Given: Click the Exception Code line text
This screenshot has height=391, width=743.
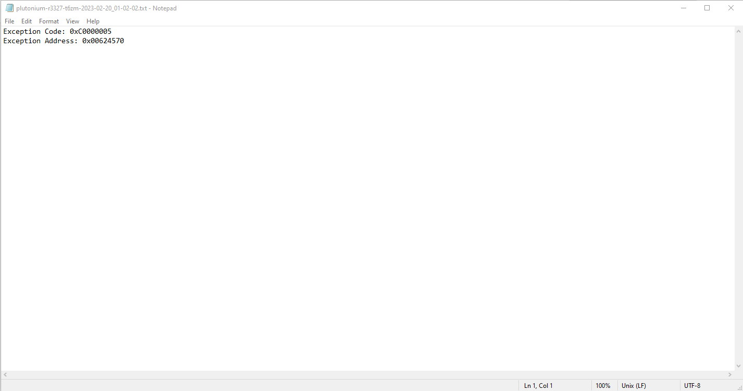Looking at the screenshot, I should click(x=57, y=31).
